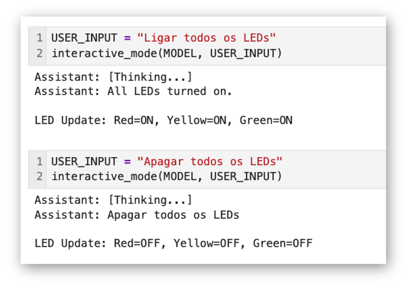Click the purple equals sign in first cell
The image size is (408, 293).
point(127,38)
